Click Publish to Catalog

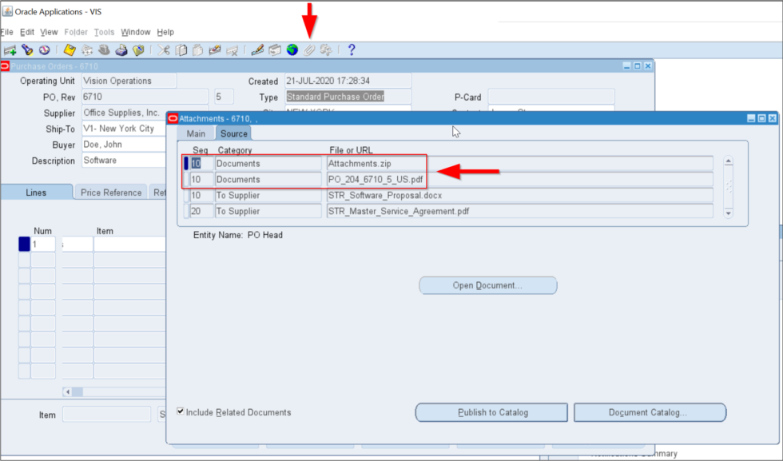(491, 412)
